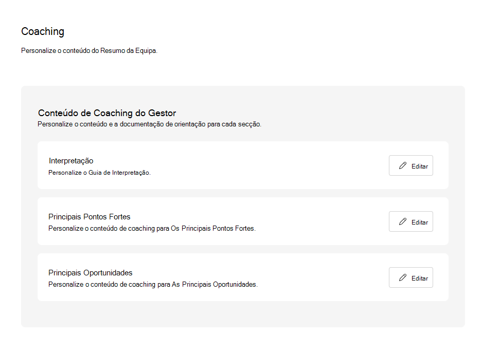
Task: Click the As Principais Oportunidades description
Action: click(x=153, y=285)
